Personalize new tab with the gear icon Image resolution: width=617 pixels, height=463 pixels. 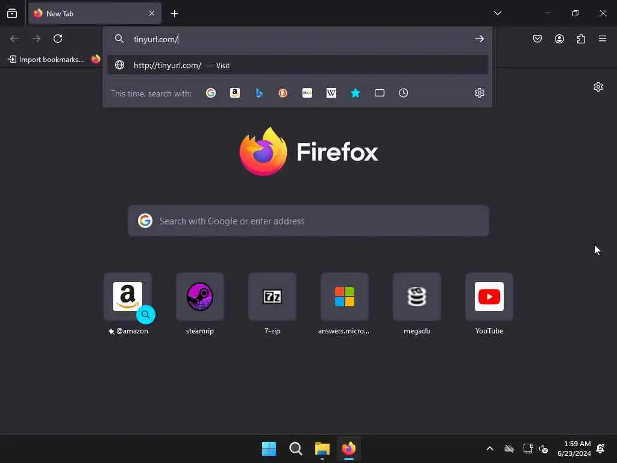click(598, 87)
